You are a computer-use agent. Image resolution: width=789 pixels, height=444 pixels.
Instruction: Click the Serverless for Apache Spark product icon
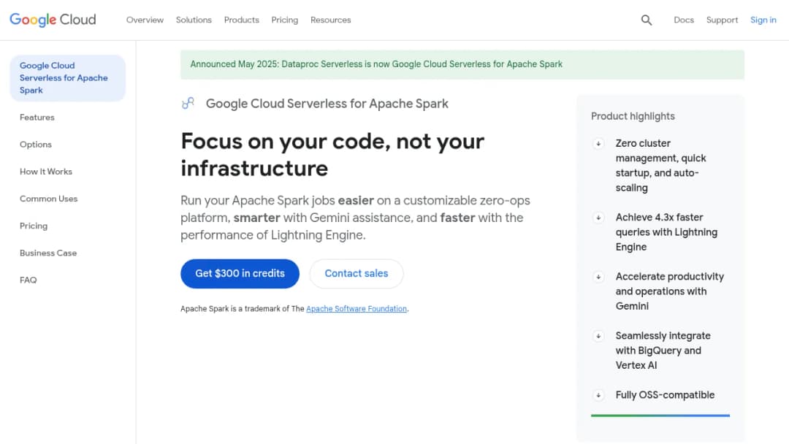pos(188,103)
